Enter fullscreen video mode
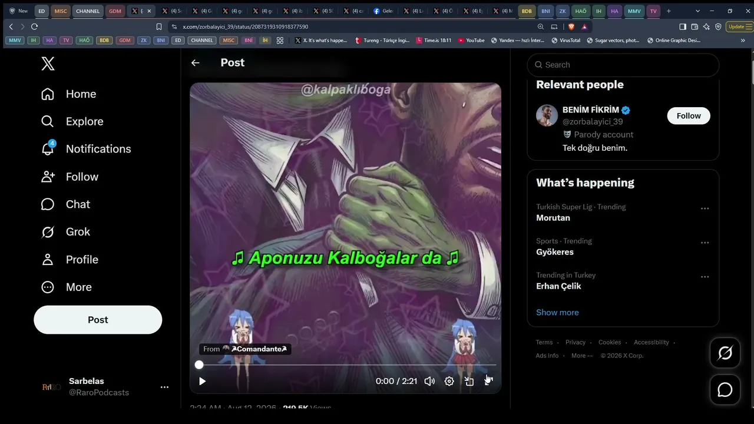This screenshot has width=754, height=424. pos(488,381)
